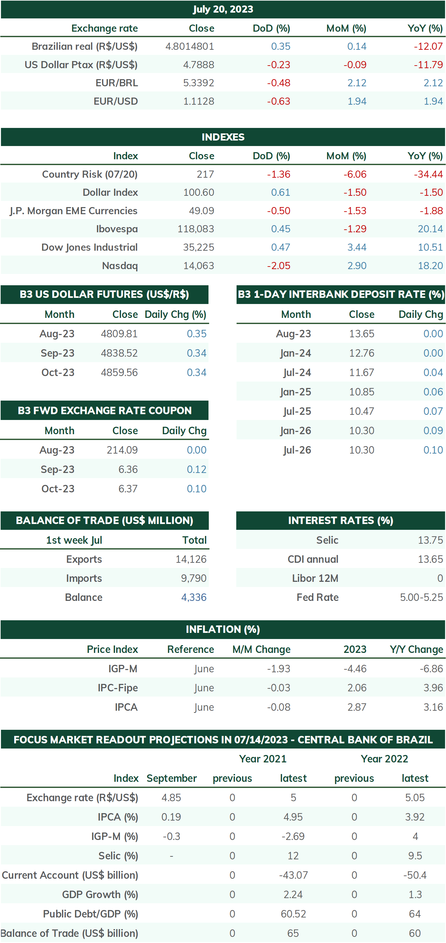Select the Jan-25 deposit rate 10.85

pos(361,392)
